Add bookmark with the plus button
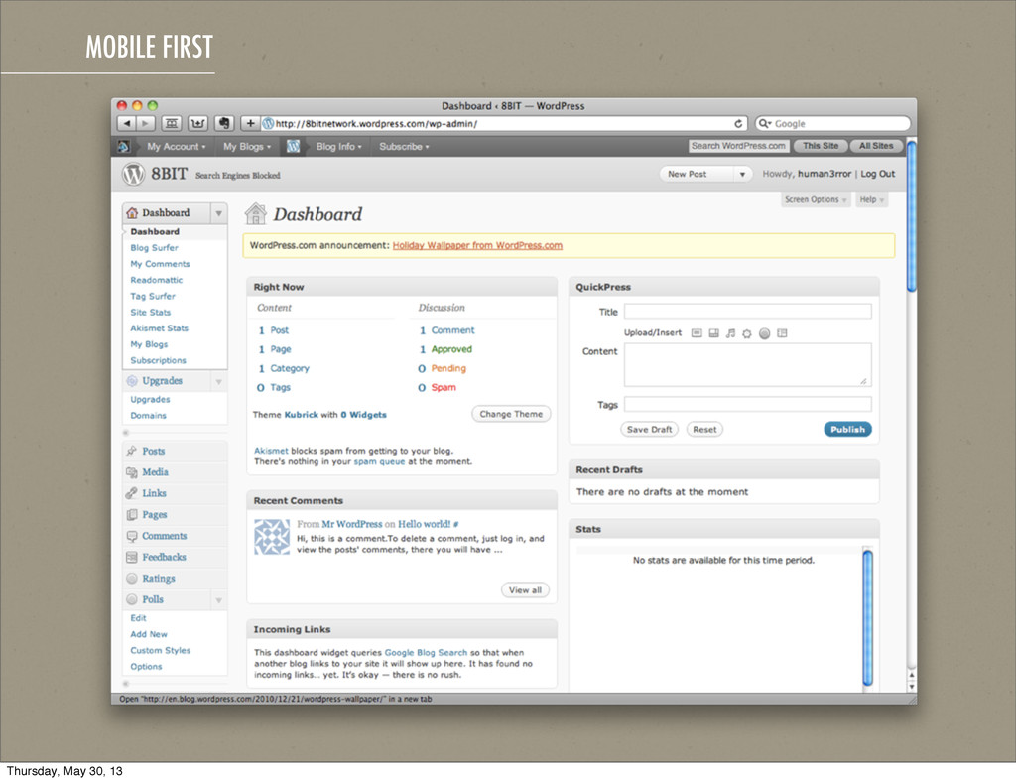Viewport: 1016px width, 782px height. pos(249,123)
